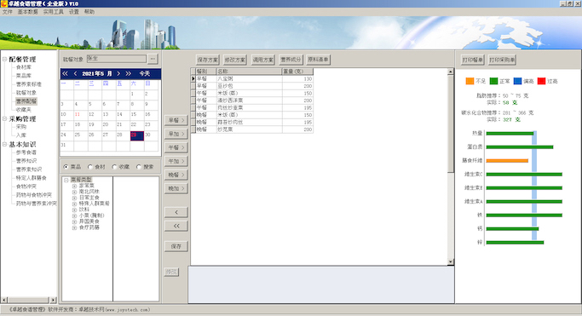Open the 文件 menu
Screen dimensions: 582x316
7,12
